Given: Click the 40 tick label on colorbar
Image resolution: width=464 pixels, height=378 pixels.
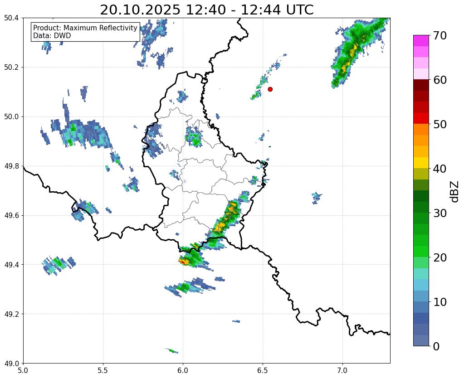Looking at the screenshot, I should click(440, 169).
